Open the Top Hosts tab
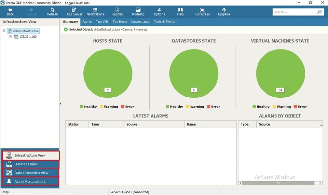The width and height of the screenshot is (328, 195). [120, 22]
